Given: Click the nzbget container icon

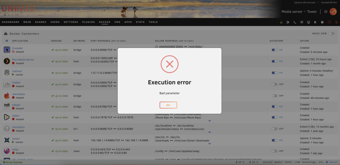Looking at the screenshot, I should pos(7,106).
